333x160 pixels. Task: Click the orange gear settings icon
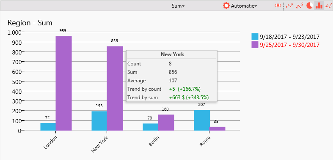tap(226, 6)
